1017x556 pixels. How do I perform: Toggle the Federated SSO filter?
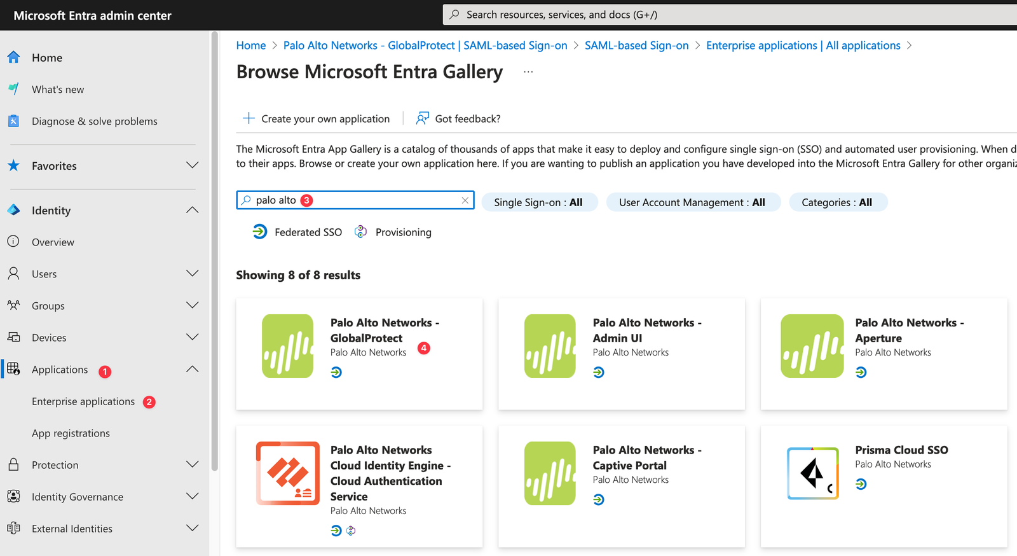pyautogui.click(x=297, y=232)
